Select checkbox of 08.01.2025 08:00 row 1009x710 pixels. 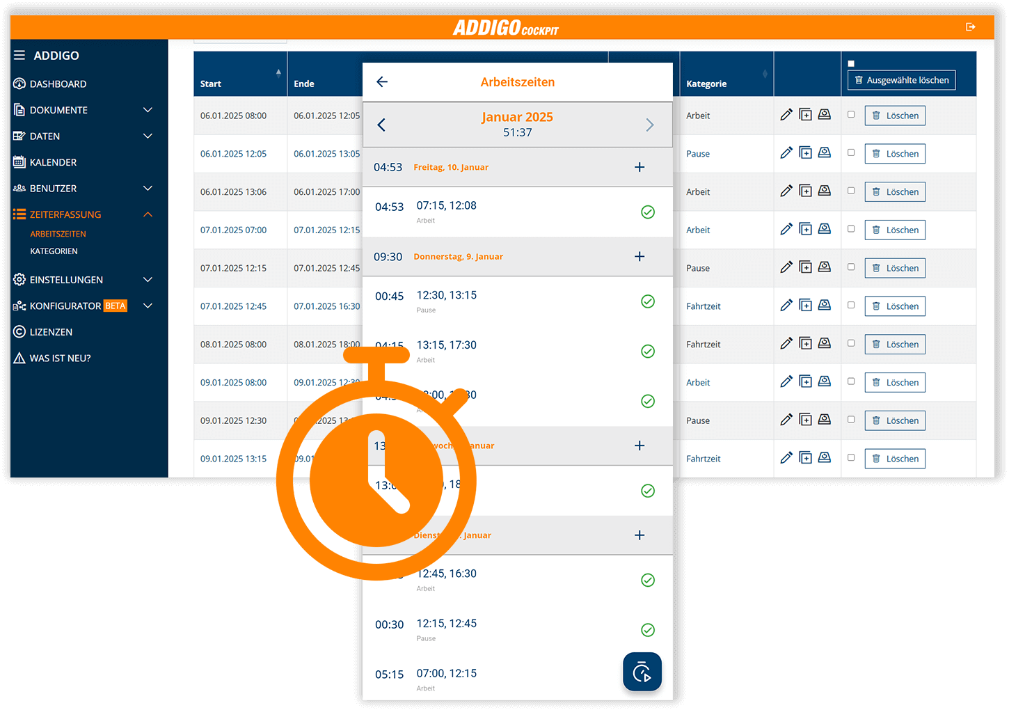pos(851,344)
